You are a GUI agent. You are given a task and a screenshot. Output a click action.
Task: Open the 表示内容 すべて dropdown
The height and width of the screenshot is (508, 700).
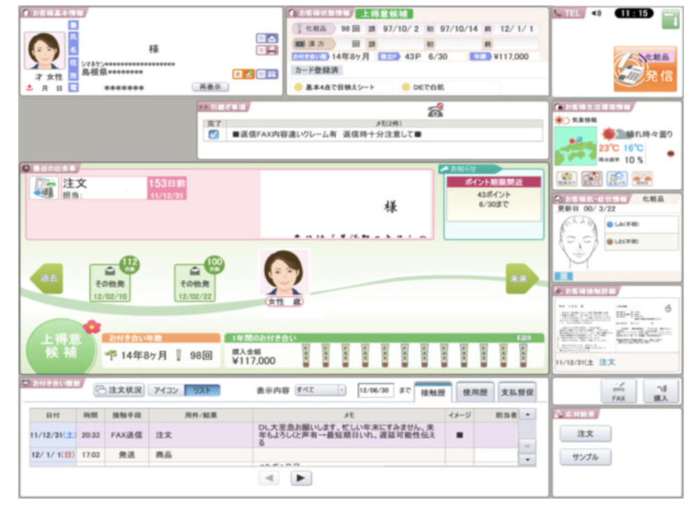click(320, 390)
